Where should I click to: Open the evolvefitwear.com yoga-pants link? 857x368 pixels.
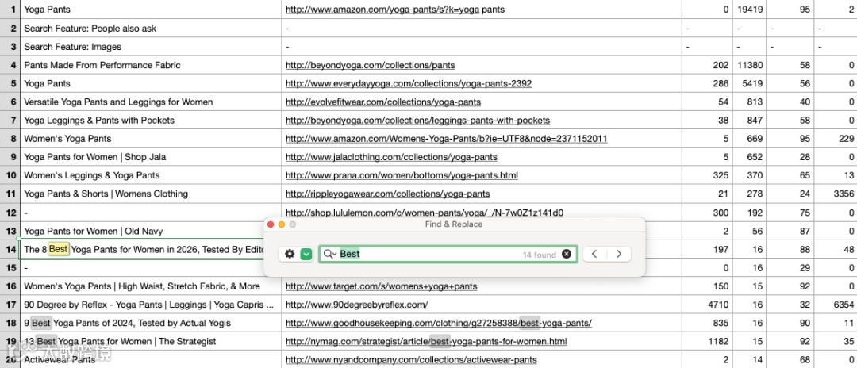click(383, 102)
